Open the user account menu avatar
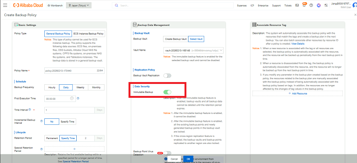 (353, 6)
